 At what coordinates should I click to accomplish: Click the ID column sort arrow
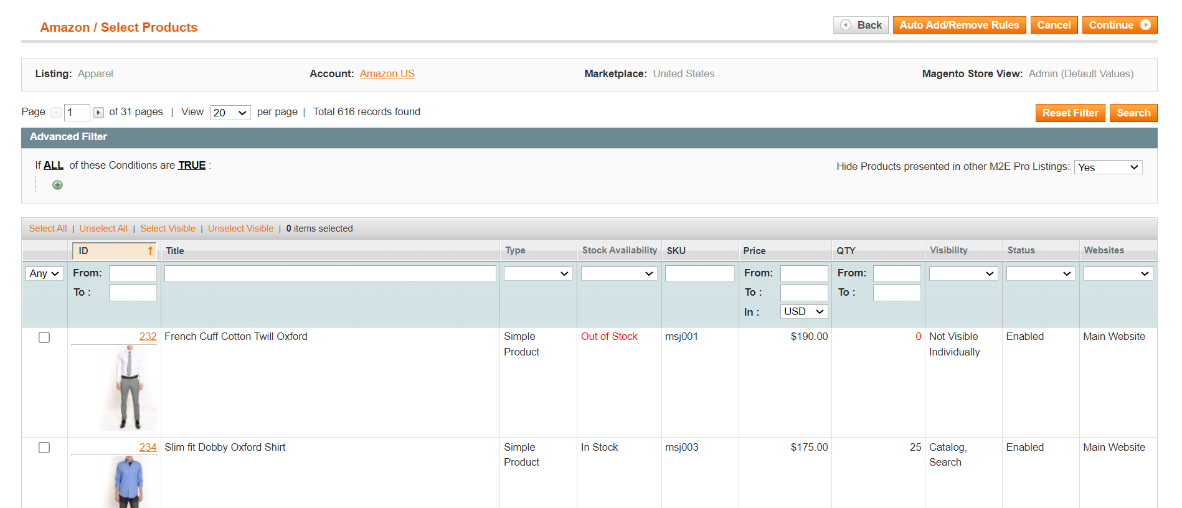coord(150,251)
